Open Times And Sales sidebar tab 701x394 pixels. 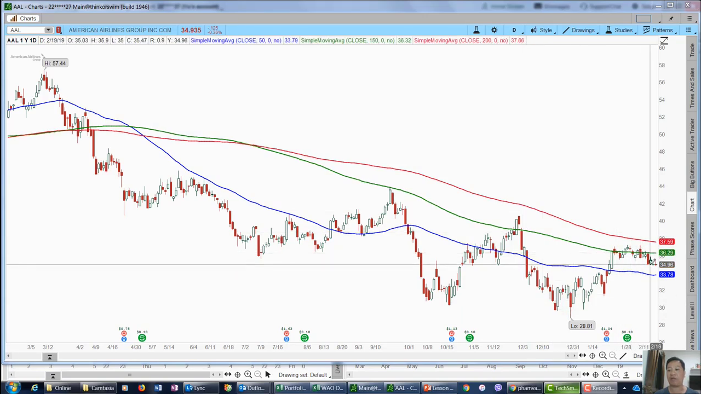pos(692,88)
